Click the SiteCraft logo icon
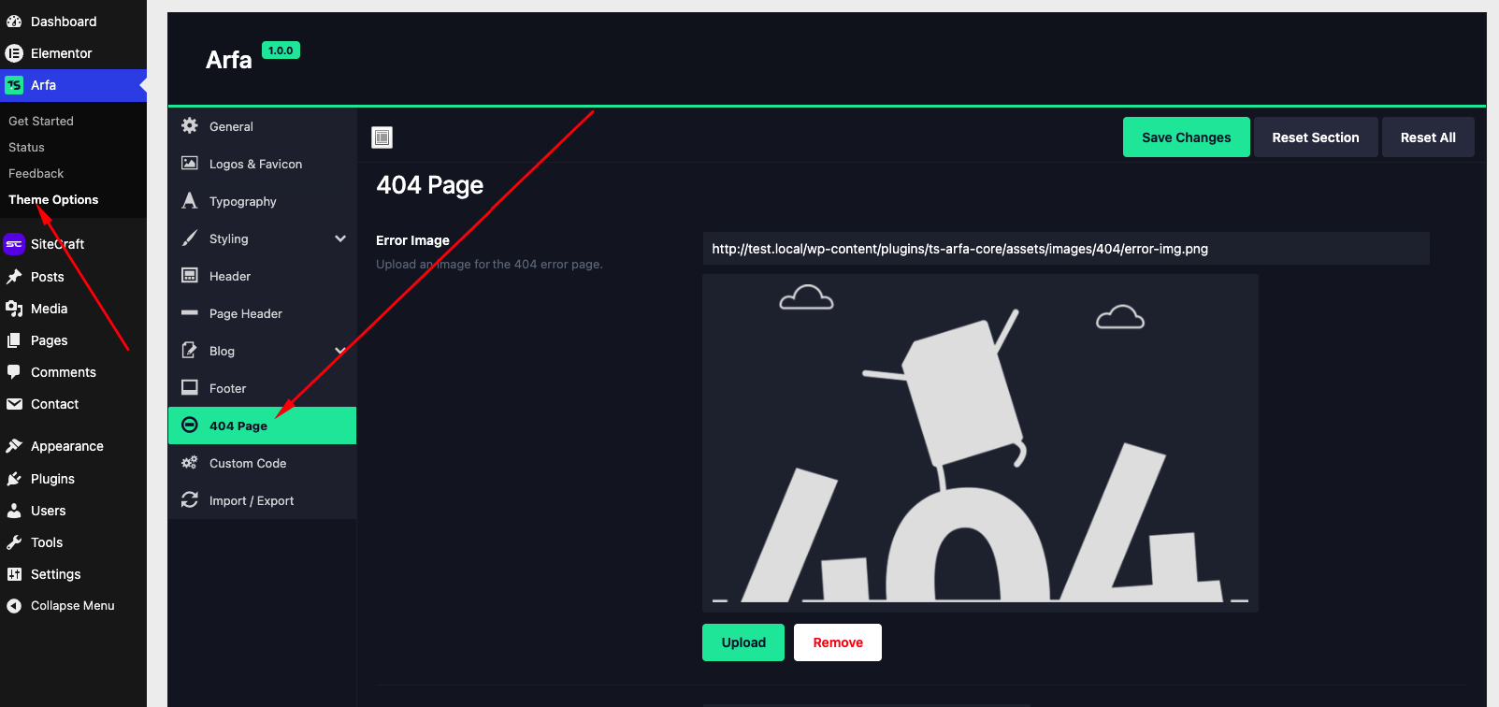This screenshot has height=707, width=1499. pos(14,244)
